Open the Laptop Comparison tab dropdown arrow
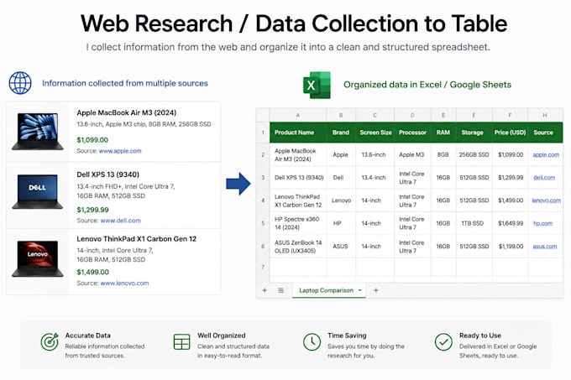The image size is (571, 380). (x=359, y=290)
